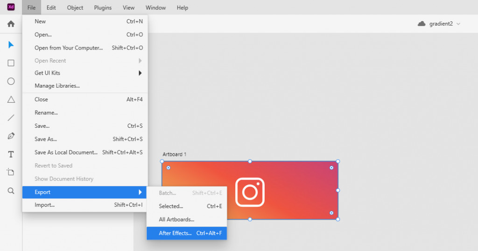This screenshot has height=251, width=478.
Task: Choose Get UI Kits menu entry
Action: click(85, 73)
